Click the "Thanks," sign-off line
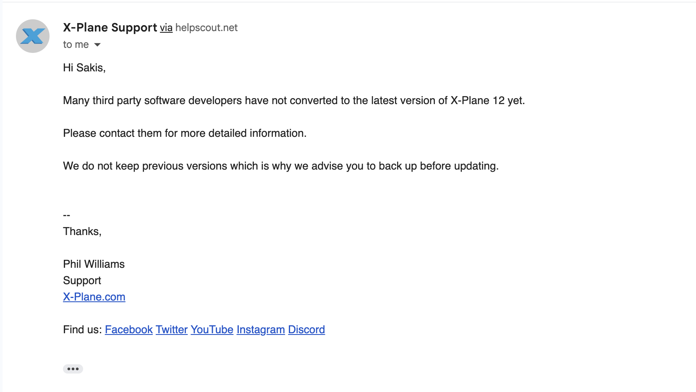 [x=82, y=231]
